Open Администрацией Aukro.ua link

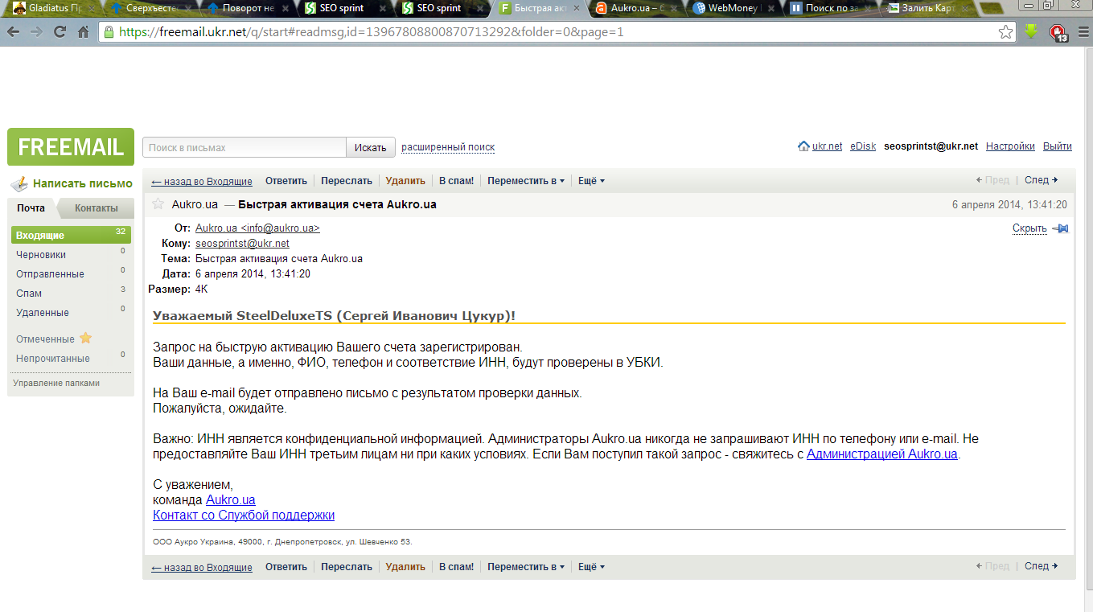click(x=882, y=454)
